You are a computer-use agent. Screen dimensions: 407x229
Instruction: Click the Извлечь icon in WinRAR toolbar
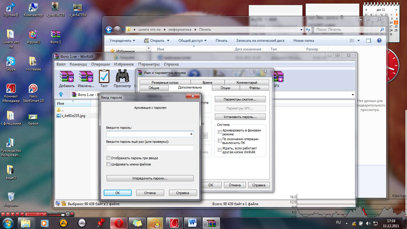click(86, 76)
